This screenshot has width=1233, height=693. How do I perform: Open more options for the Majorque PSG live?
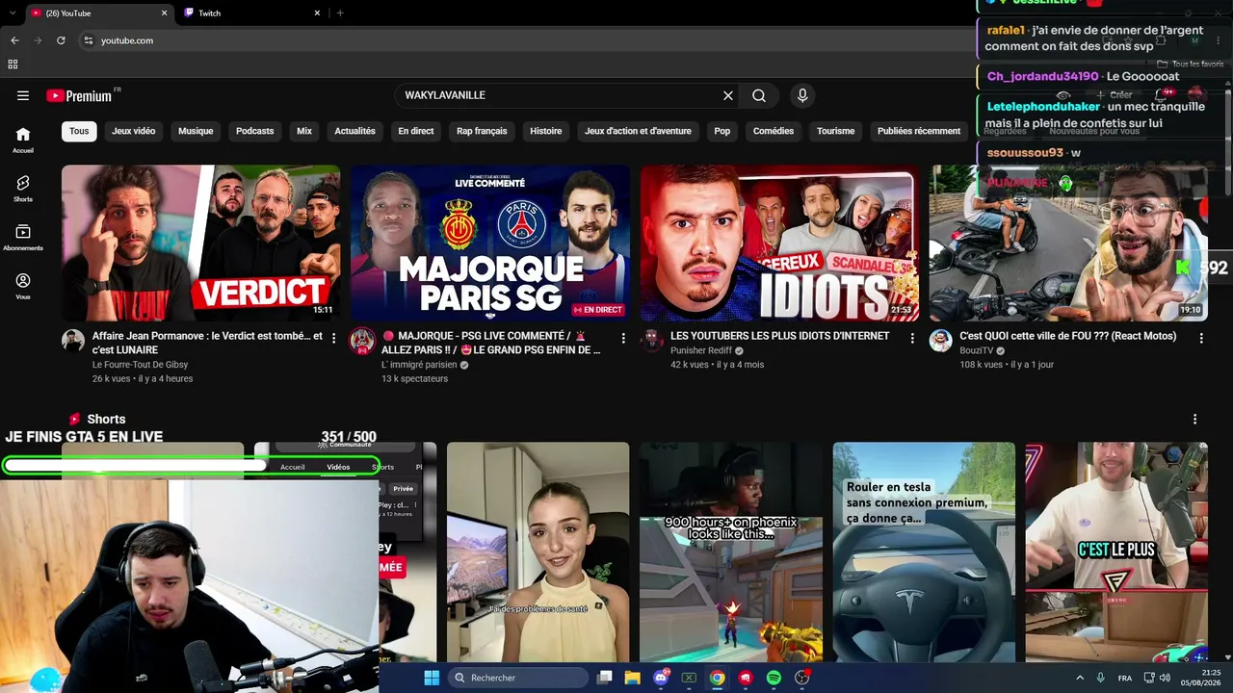pyautogui.click(x=623, y=338)
